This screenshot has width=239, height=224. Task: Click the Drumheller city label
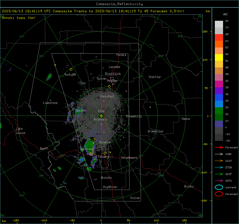click(x=156, y=131)
